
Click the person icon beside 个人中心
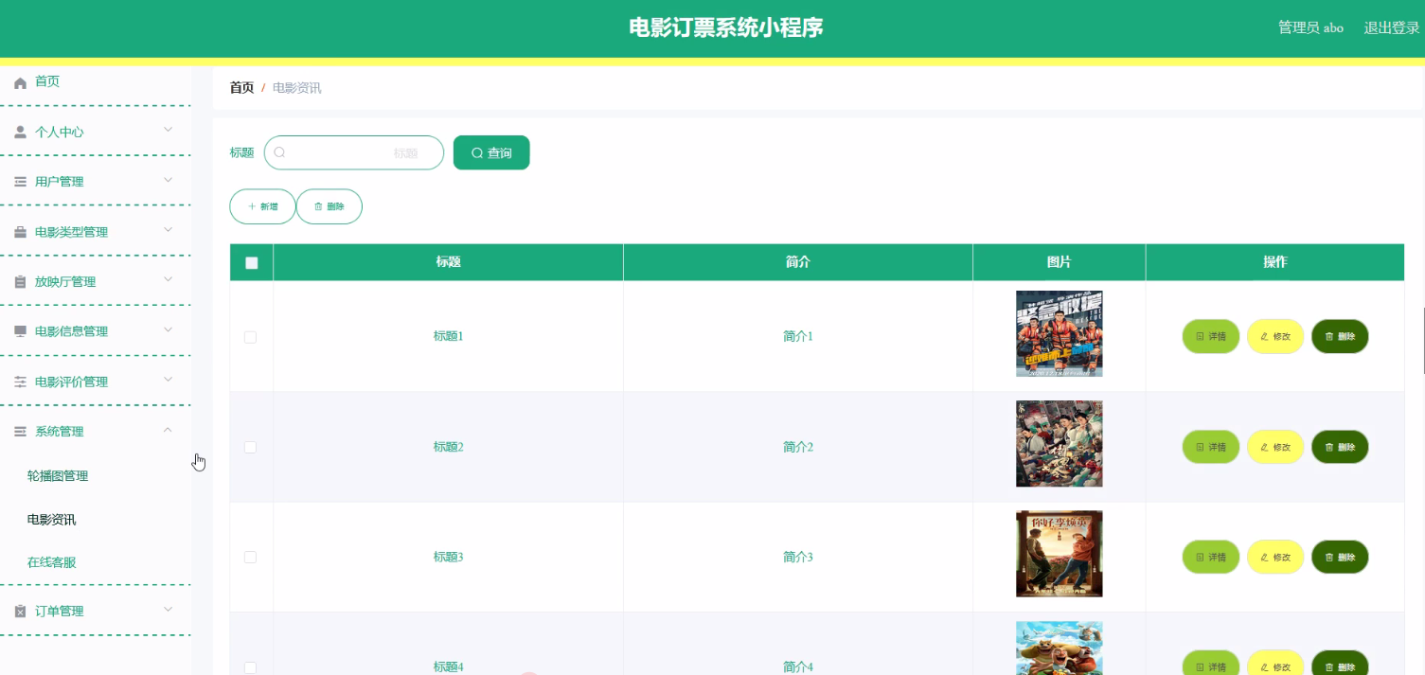[x=20, y=133]
